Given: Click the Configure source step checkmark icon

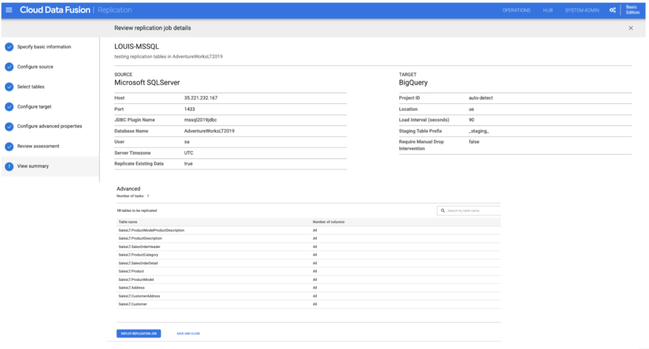Looking at the screenshot, I should 9,67.
